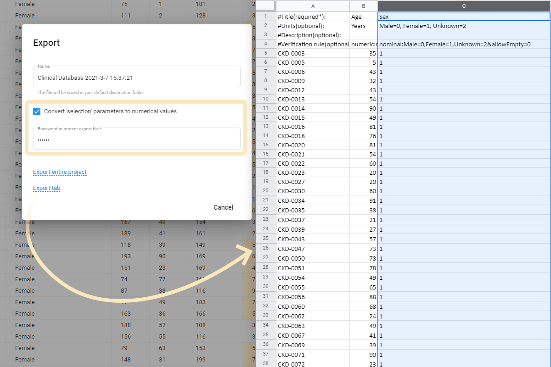The image size is (551, 367).
Task: Click the export file Name field
Action: tap(136, 76)
